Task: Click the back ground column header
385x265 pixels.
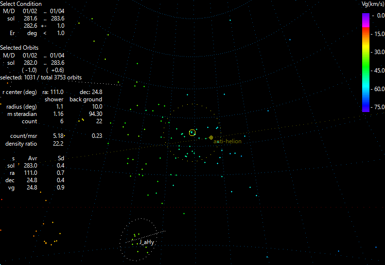Action: [86, 99]
